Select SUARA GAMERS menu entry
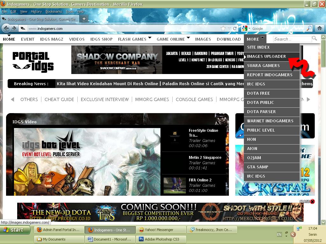The height and width of the screenshot is (244, 326). coord(272,65)
